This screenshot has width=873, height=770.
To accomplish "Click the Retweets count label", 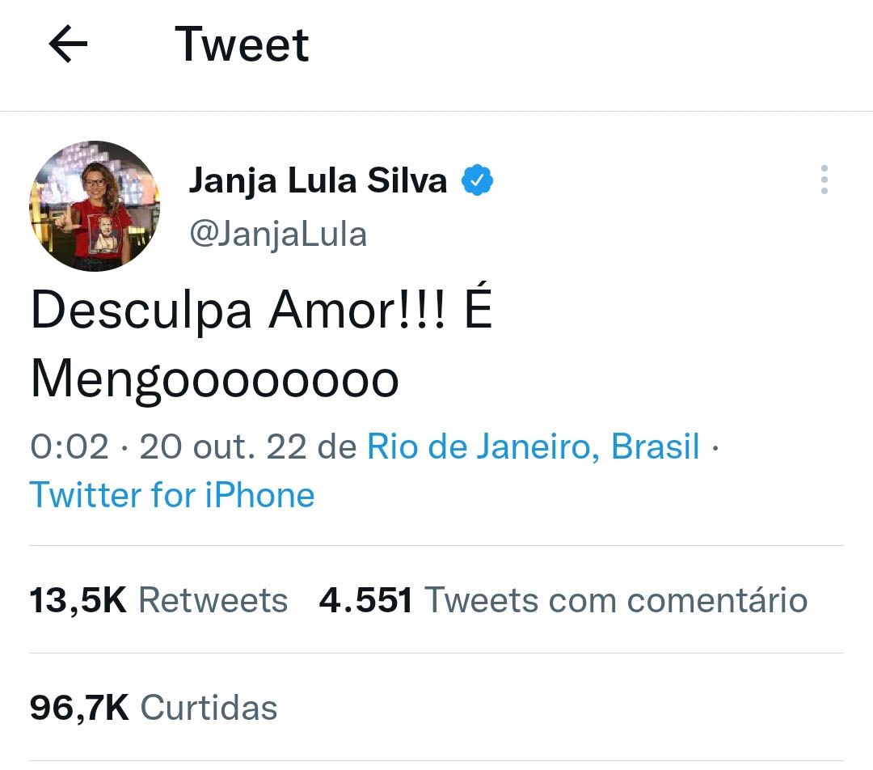I will pyautogui.click(x=213, y=599).
